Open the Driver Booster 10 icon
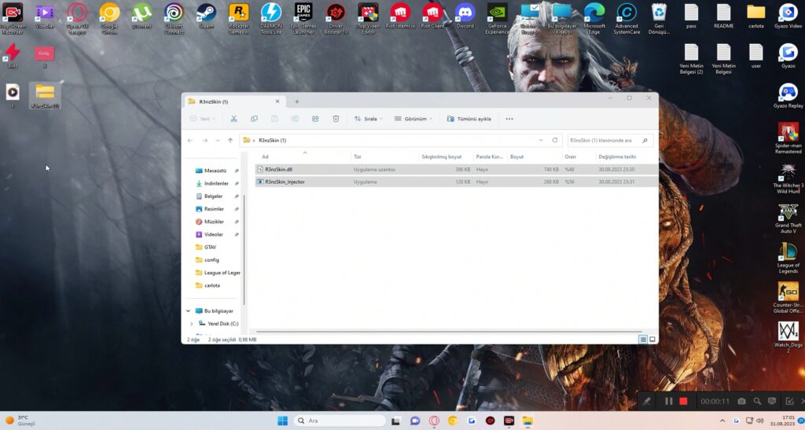The width and height of the screenshot is (805, 430). [x=336, y=18]
